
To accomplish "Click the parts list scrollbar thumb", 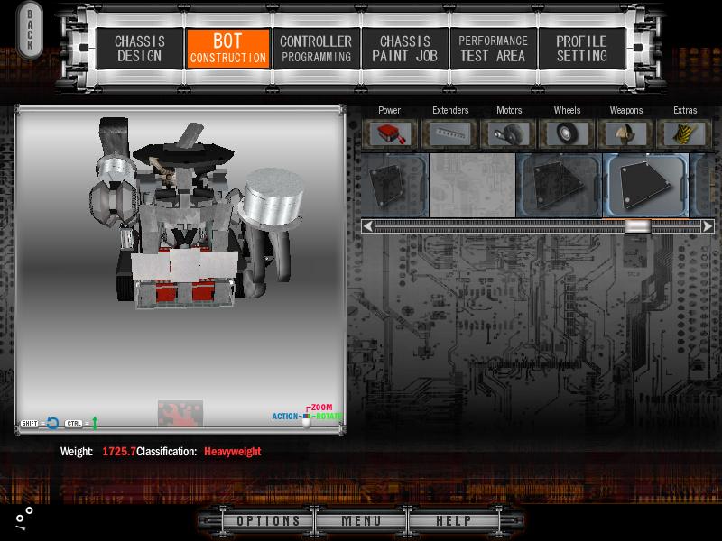I will [637, 226].
